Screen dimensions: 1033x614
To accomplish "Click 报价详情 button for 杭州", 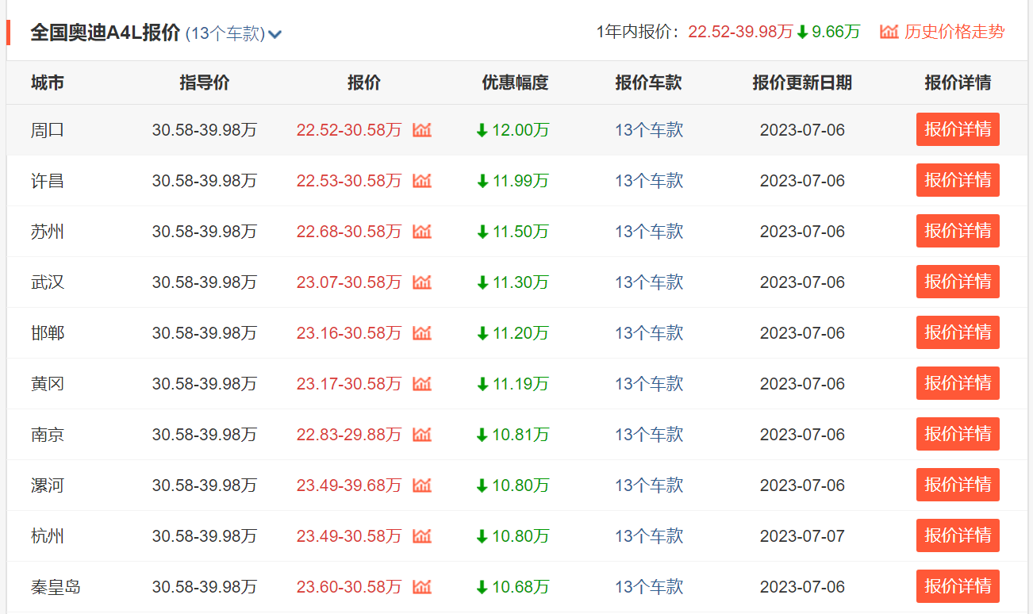I will click(958, 535).
